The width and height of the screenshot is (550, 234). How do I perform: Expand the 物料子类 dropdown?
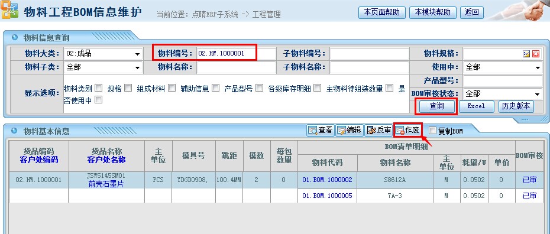click(x=103, y=67)
